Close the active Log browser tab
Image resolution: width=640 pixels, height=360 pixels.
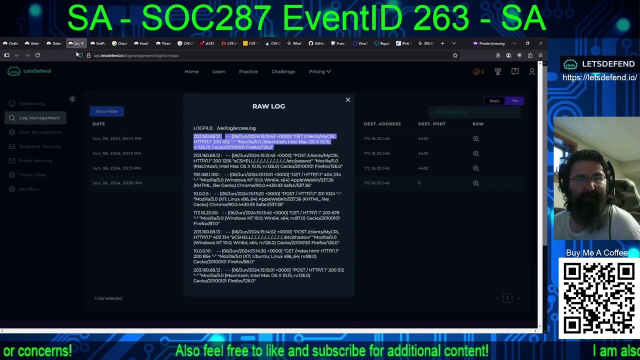pos(82,43)
